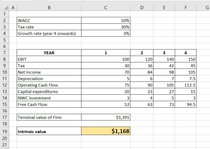
Task: Click the Operating Cash Flow label cell
Action: pyautogui.click(x=49, y=85)
